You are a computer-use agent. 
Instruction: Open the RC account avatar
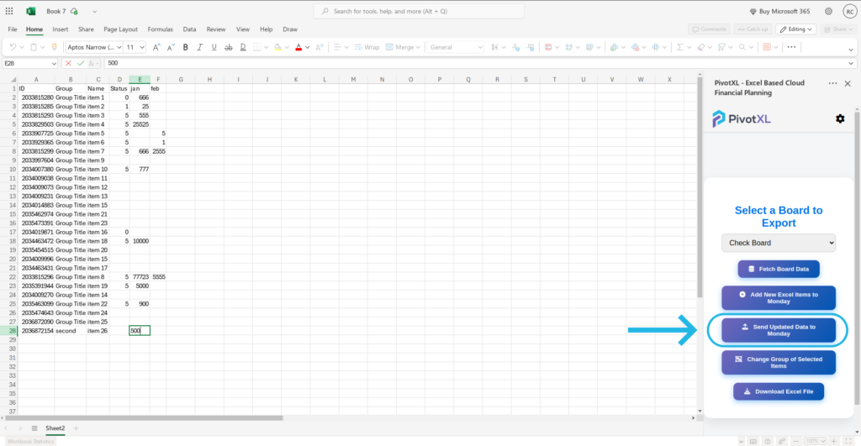849,12
